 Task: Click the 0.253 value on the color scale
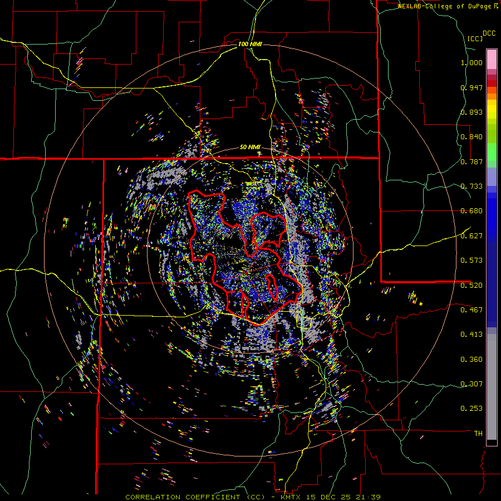[471, 409]
